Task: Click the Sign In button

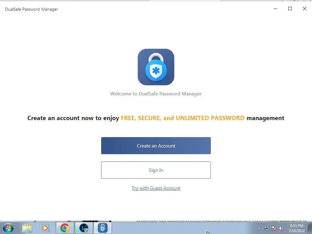Action: [x=156, y=170]
